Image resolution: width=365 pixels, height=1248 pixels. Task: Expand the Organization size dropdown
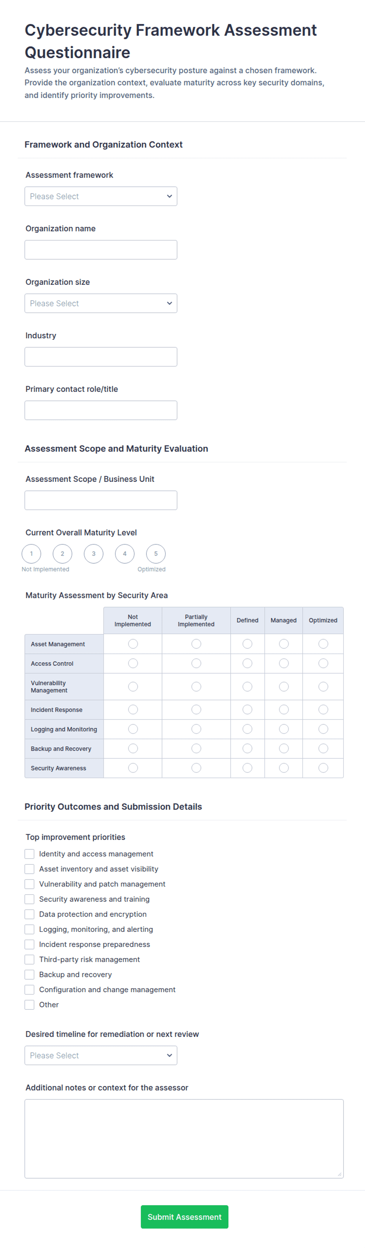101,303
